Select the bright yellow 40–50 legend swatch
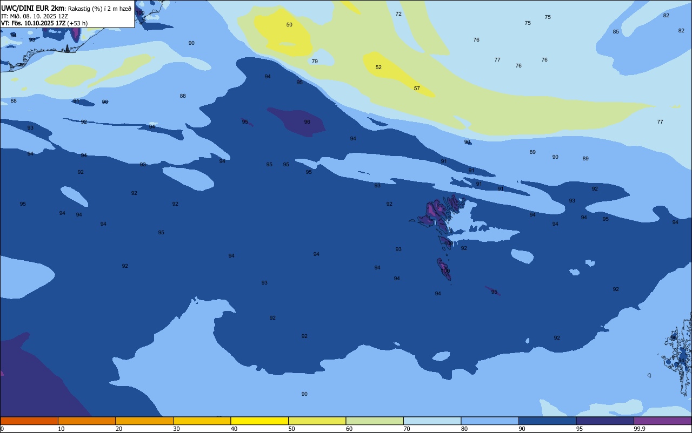Image resolution: width=692 pixels, height=433 pixels. [x=259, y=421]
